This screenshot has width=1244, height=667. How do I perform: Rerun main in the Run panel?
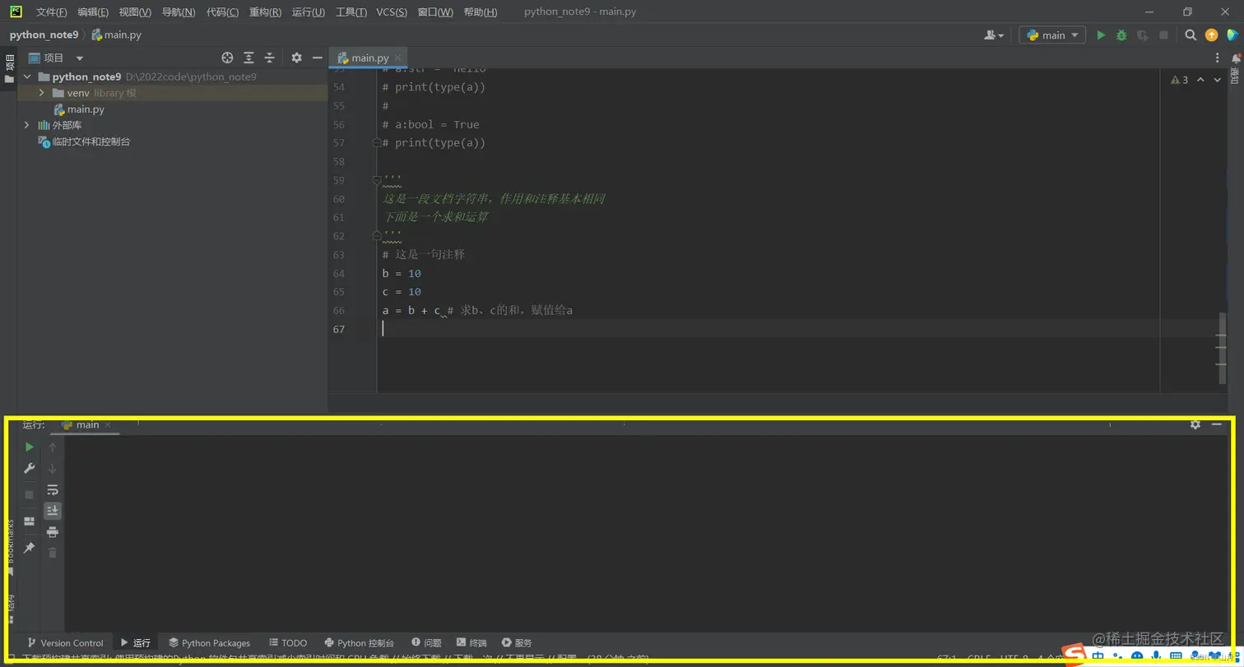pyautogui.click(x=30, y=447)
